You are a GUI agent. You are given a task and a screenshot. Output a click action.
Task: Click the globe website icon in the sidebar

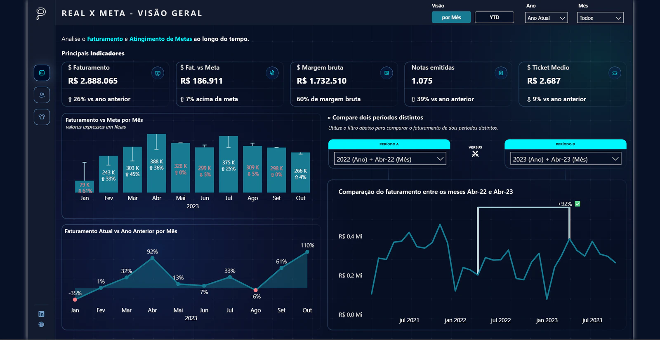[x=41, y=324]
